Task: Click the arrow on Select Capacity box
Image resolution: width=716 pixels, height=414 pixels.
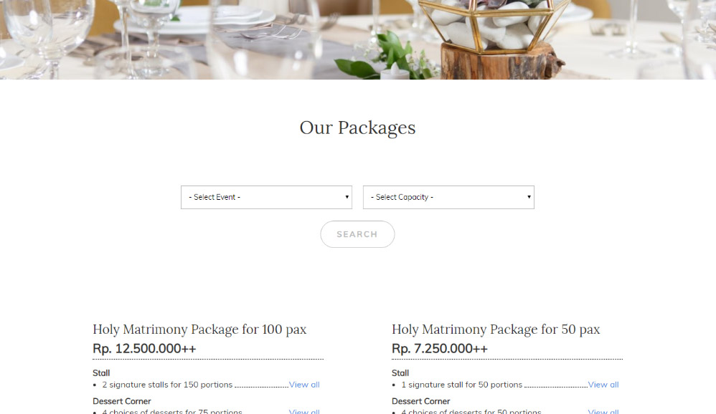Action: 529,197
